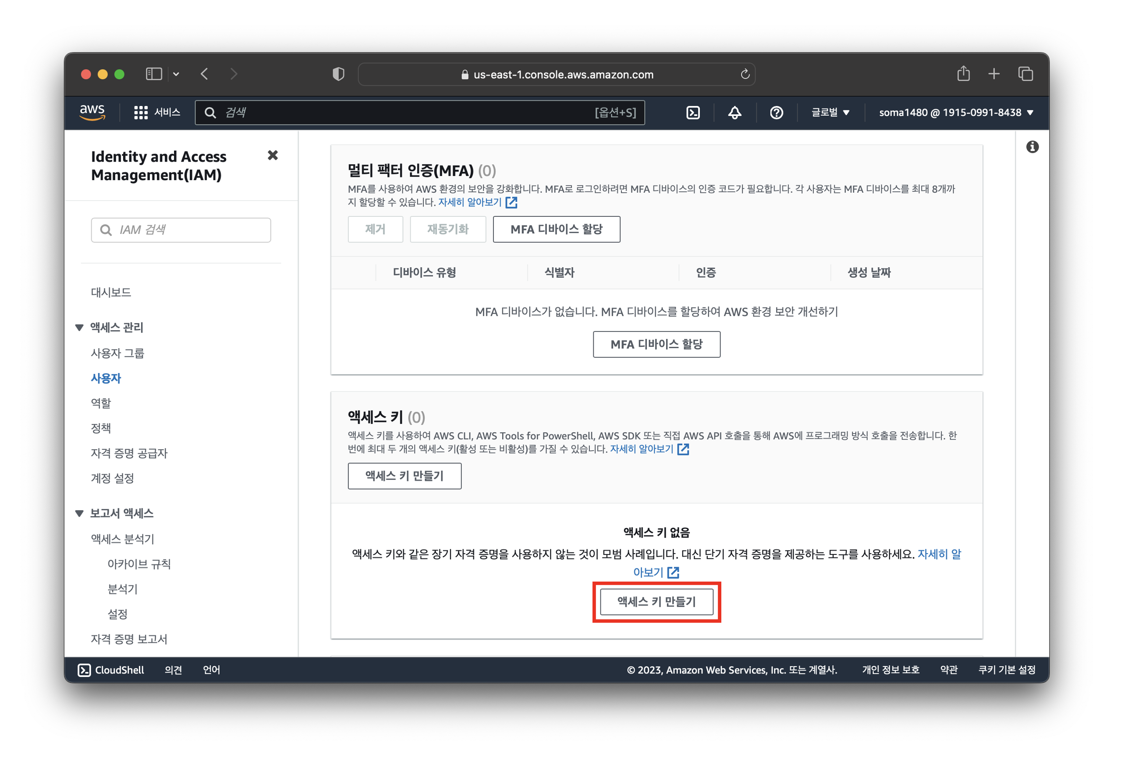Open the notifications bell icon

[734, 113]
